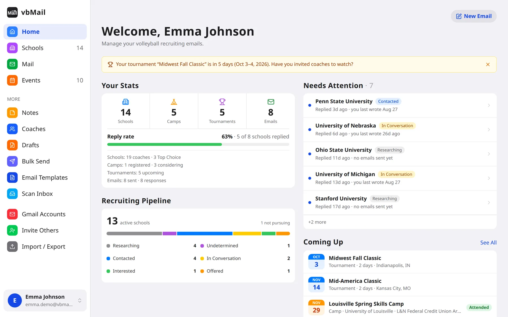Open Coaches via its people icon

point(12,129)
